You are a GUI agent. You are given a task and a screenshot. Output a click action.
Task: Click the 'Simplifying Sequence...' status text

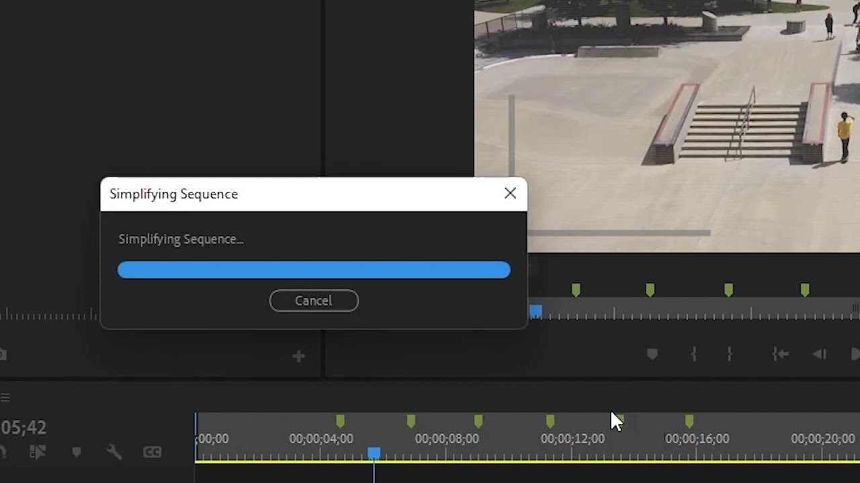[181, 239]
